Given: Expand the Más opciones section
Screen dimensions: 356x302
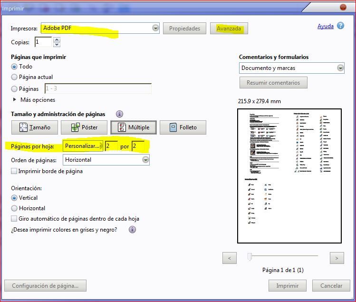Looking at the screenshot, I should tap(15, 99).
